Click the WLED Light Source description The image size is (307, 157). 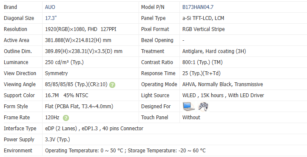(223, 95)
